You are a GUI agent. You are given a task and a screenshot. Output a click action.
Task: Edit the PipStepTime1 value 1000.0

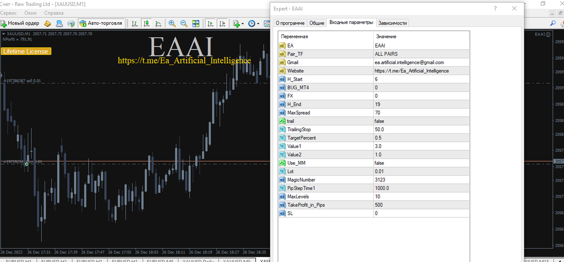tap(421, 188)
